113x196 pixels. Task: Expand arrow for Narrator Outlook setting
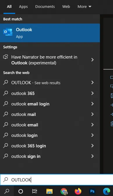click(92, 60)
